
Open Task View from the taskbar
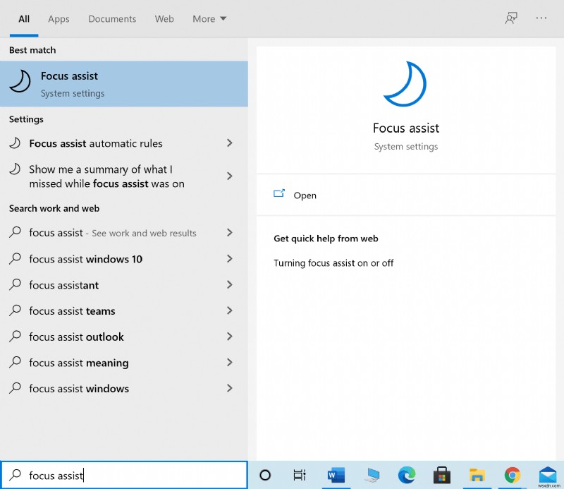300,475
